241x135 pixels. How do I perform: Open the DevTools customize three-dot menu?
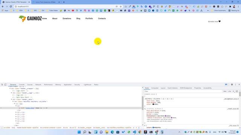click(235, 84)
